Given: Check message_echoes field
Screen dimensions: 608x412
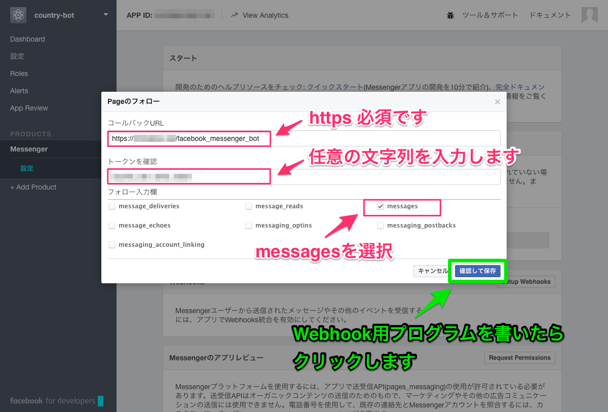Looking at the screenshot, I should (112, 225).
